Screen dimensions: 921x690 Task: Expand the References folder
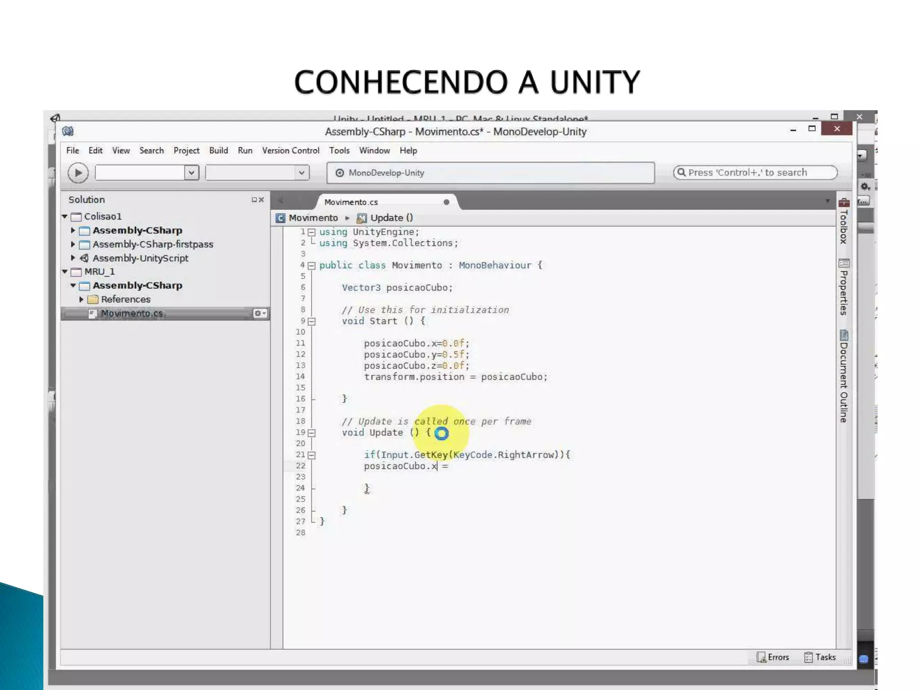81,299
